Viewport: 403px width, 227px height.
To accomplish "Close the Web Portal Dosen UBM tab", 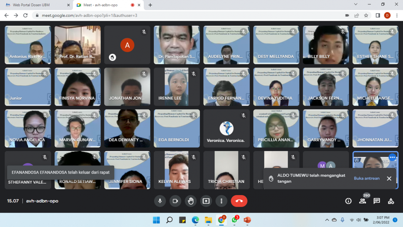I will [68, 5].
